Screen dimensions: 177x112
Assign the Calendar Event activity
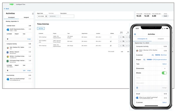click(29, 39)
